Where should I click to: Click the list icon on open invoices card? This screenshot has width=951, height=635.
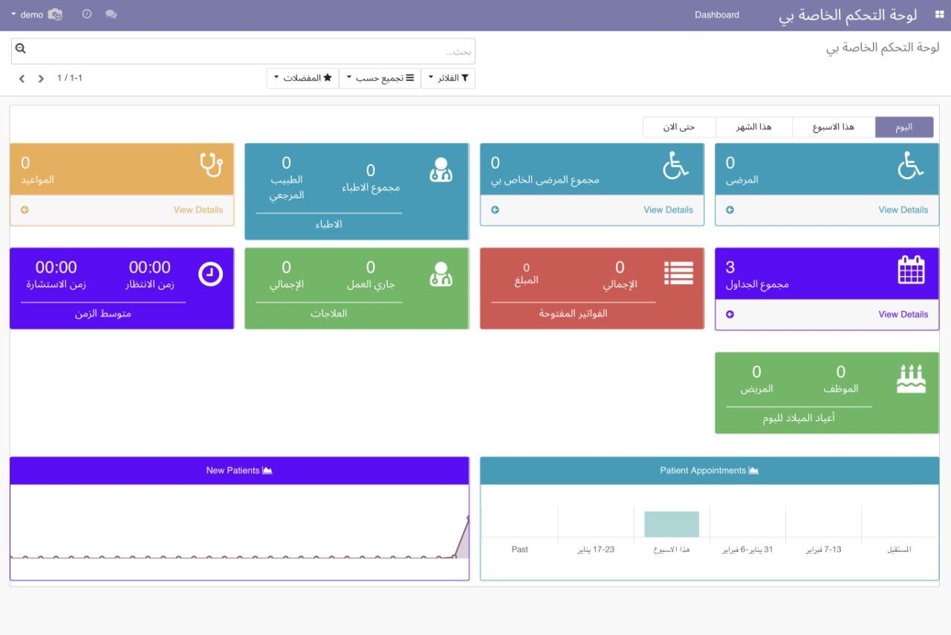pyautogui.click(x=678, y=273)
